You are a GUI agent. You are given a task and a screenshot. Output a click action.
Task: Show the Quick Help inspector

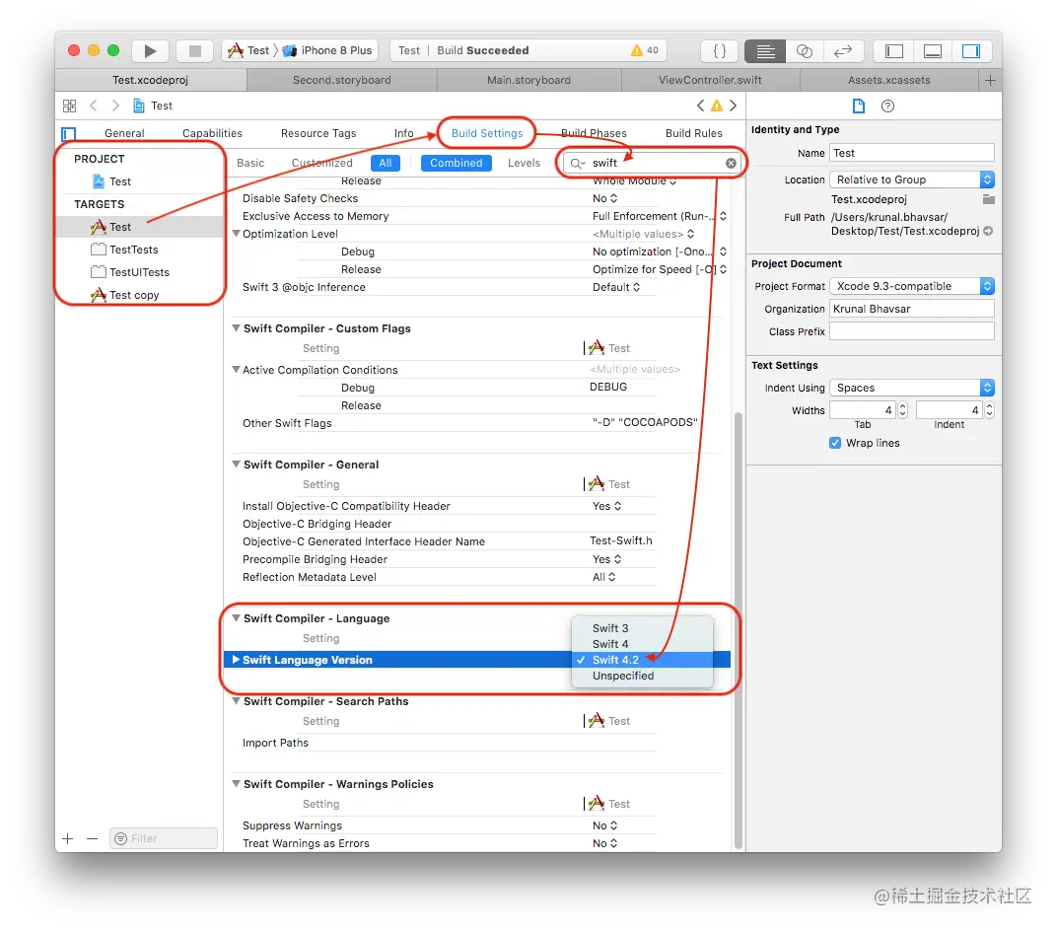[887, 106]
